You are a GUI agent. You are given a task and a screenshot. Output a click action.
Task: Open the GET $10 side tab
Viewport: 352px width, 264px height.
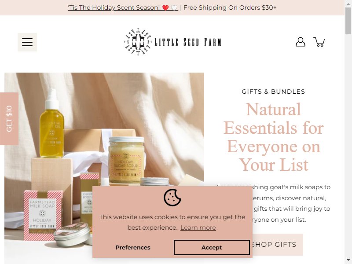[x=9, y=119]
